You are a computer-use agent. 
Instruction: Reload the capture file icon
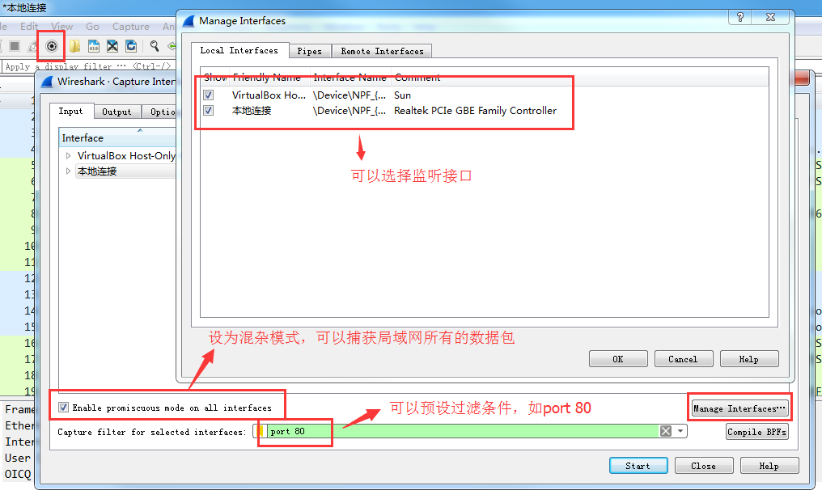131,46
